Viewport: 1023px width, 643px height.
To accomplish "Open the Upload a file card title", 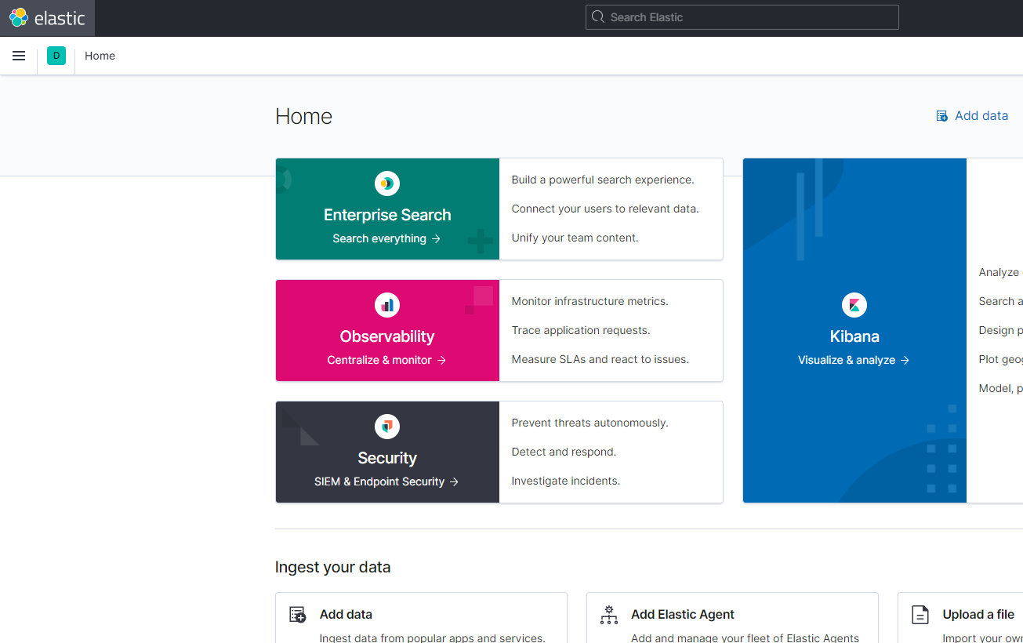I will 978,615.
